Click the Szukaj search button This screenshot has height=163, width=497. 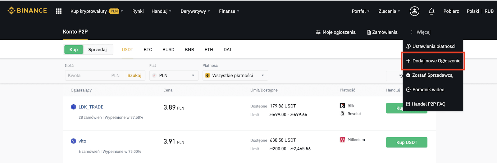pyautogui.click(x=135, y=75)
